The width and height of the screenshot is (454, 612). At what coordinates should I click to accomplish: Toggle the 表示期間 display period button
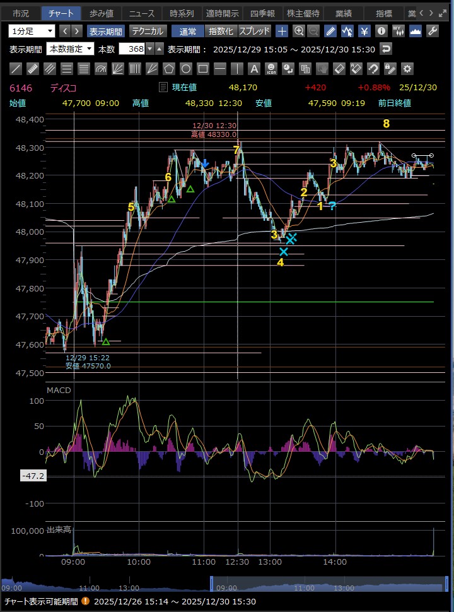[x=105, y=31]
